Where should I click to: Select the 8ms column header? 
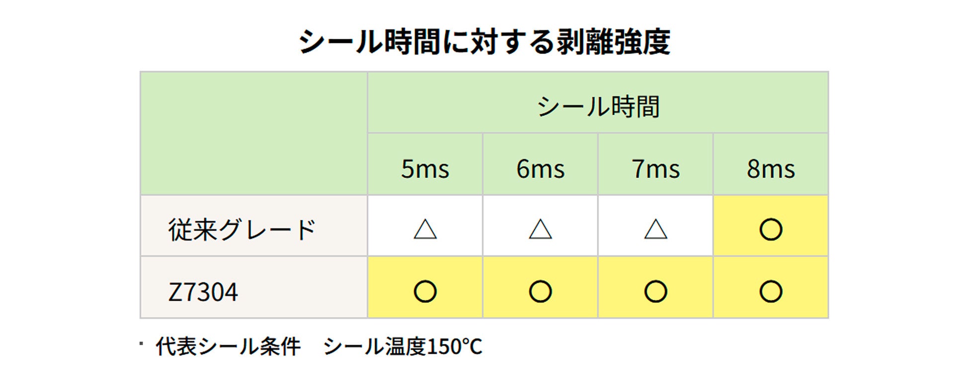click(x=771, y=169)
